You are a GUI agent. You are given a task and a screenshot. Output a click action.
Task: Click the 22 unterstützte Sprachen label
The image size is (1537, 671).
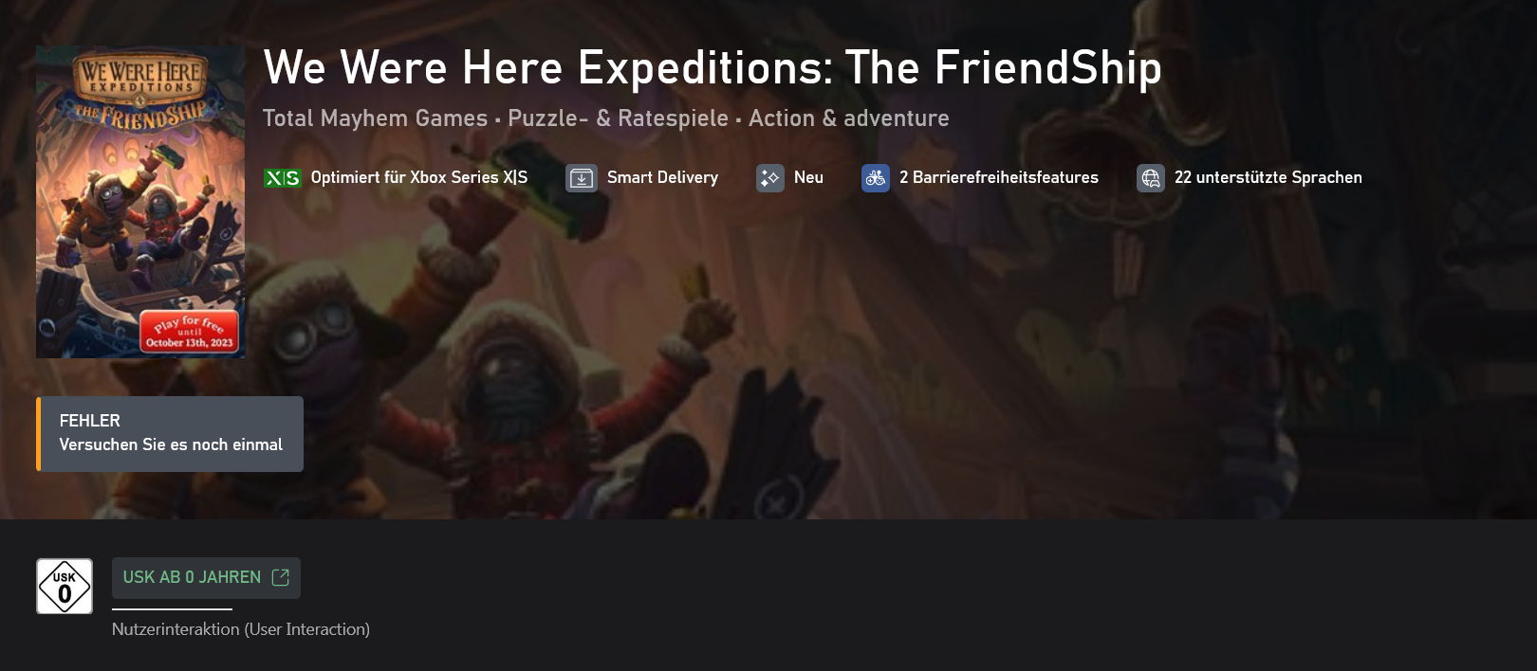[1268, 177]
